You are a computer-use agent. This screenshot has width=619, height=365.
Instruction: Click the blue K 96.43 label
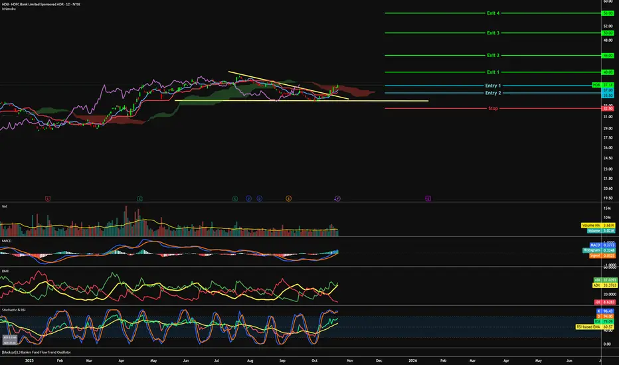pos(605,311)
